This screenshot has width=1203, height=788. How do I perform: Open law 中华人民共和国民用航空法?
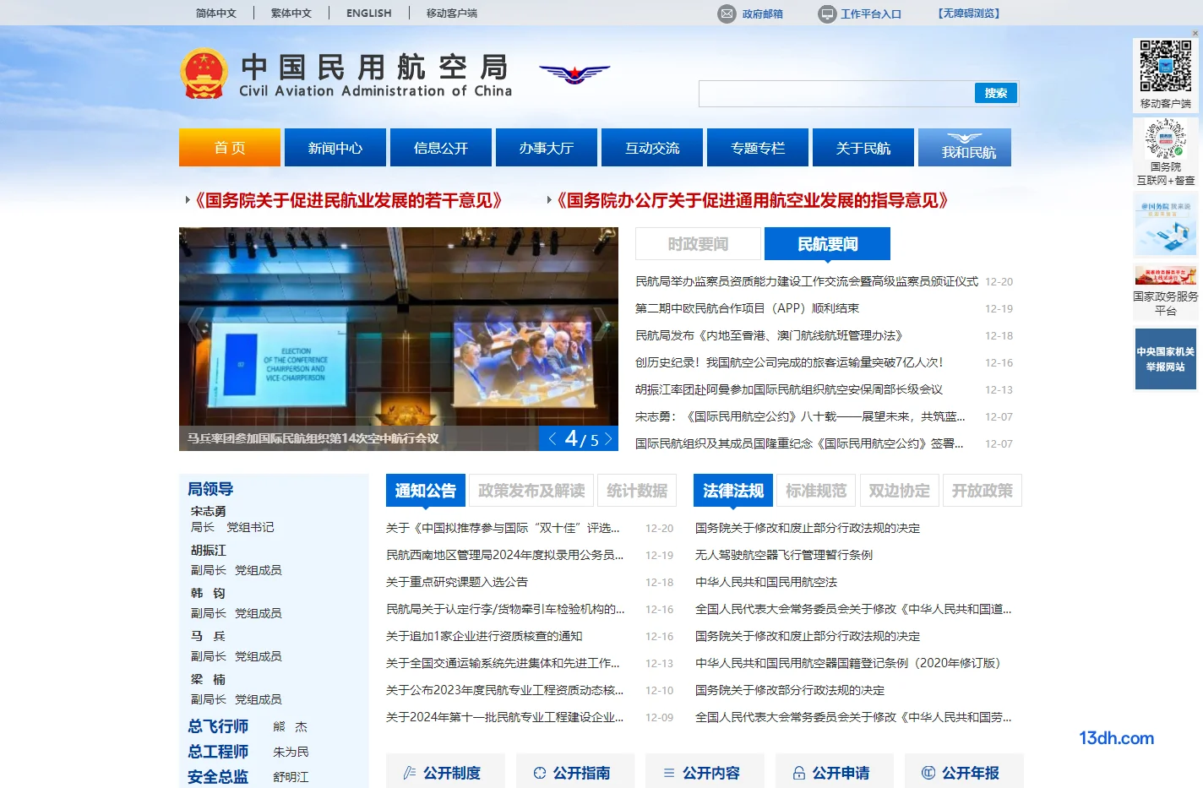[766, 582]
